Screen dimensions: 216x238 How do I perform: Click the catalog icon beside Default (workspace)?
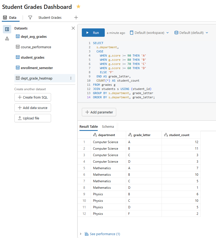pyautogui.click(x=132, y=33)
